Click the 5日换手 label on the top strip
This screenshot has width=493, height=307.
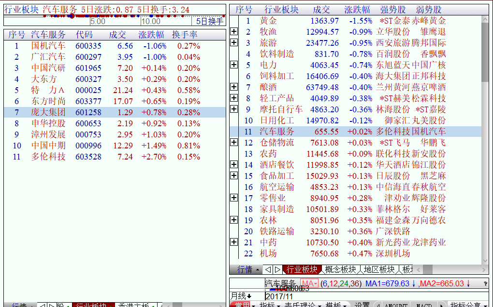click(210, 21)
